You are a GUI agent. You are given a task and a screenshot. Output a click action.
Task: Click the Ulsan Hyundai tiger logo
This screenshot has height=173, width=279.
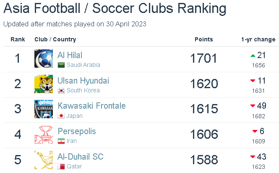44,84
